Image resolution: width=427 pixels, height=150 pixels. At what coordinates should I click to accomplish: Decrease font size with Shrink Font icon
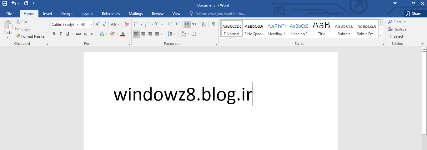104,24
